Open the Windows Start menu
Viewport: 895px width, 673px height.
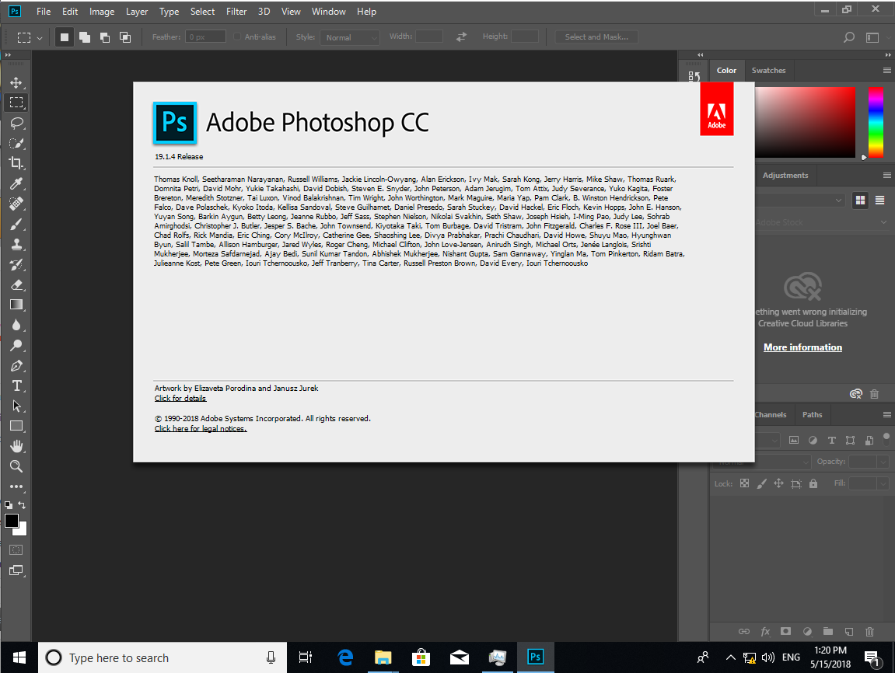[x=19, y=657]
